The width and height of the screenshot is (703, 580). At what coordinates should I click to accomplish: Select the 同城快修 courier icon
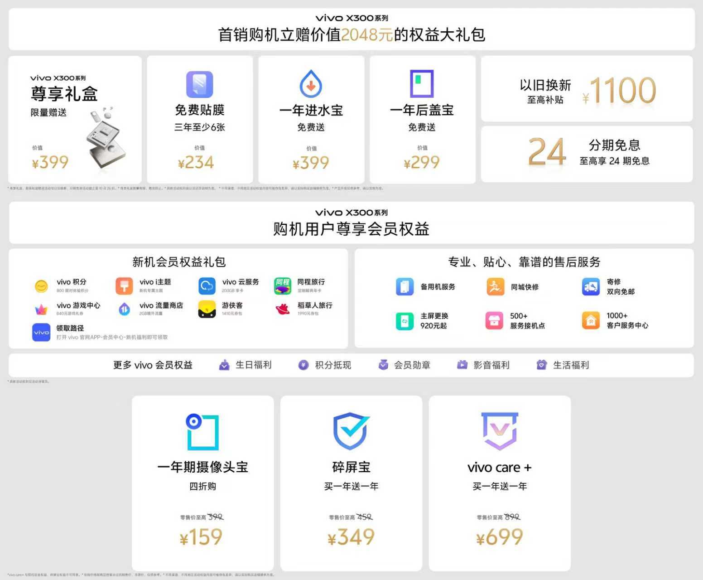tap(495, 287)
